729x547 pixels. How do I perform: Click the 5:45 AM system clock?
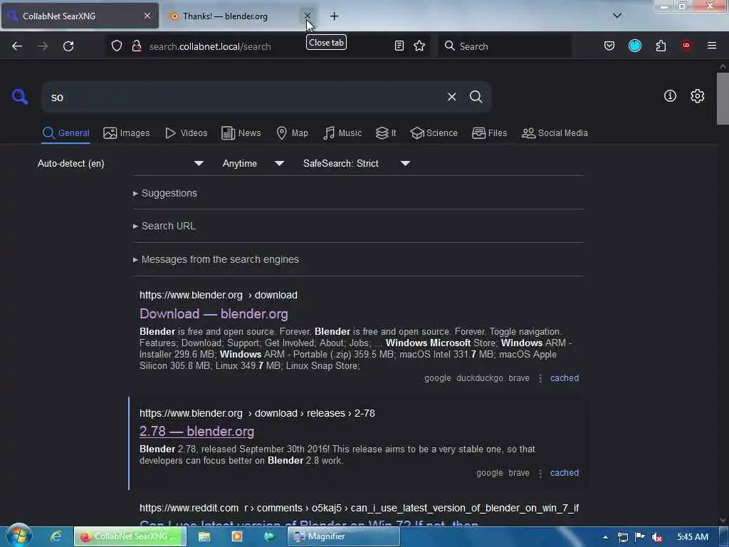pos(693,537)
